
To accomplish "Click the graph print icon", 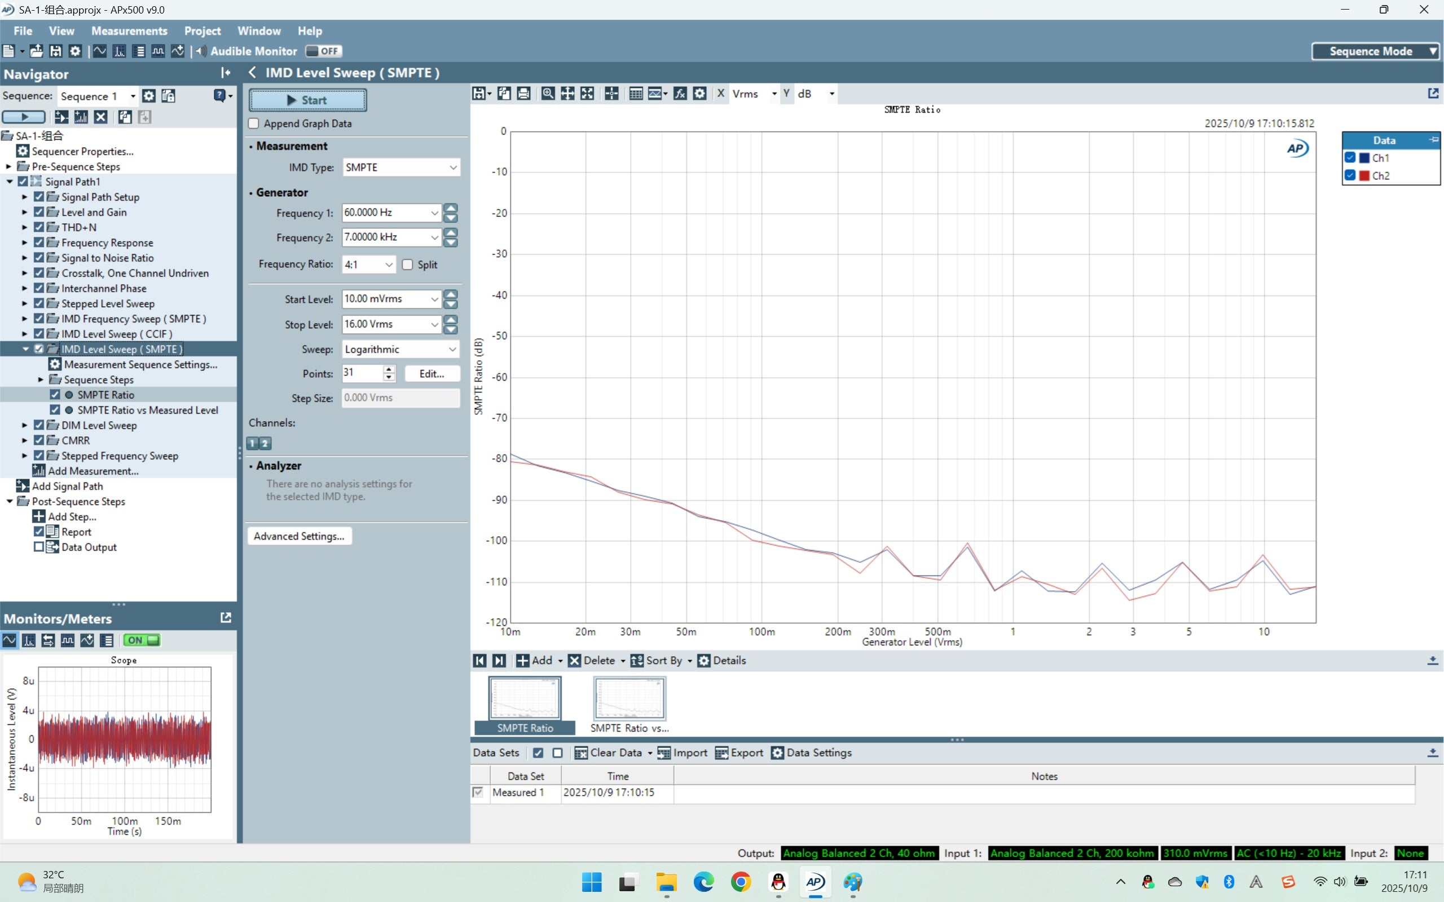I will [523, 94].
